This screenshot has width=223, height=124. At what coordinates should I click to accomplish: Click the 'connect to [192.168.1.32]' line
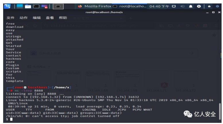pos(72,97)
